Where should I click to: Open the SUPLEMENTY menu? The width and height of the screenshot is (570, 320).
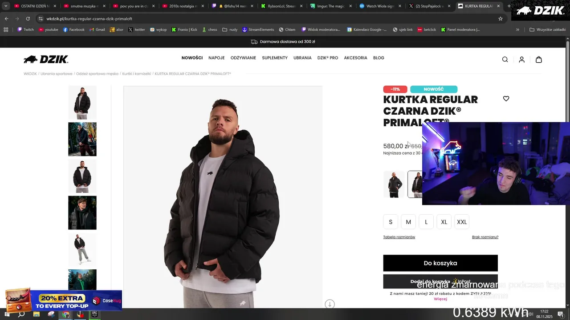275,58
